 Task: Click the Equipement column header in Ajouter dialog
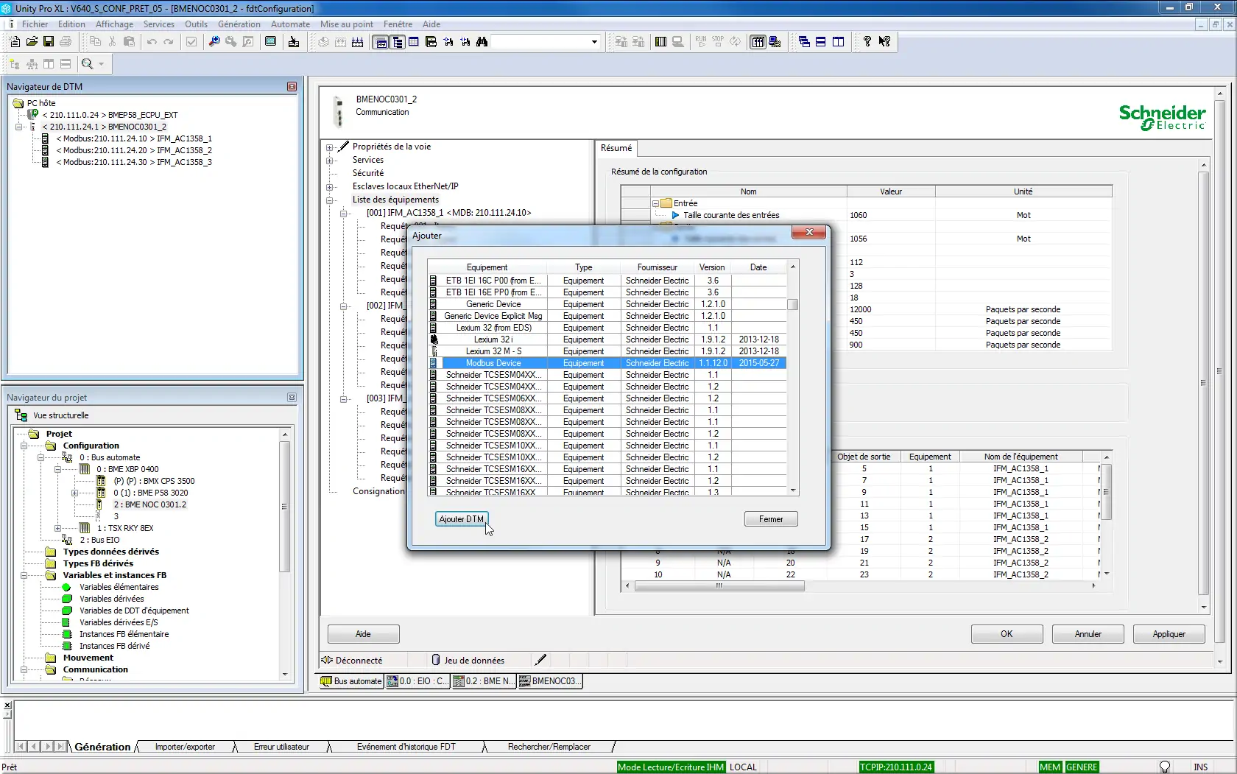click(x=487, y=267)
